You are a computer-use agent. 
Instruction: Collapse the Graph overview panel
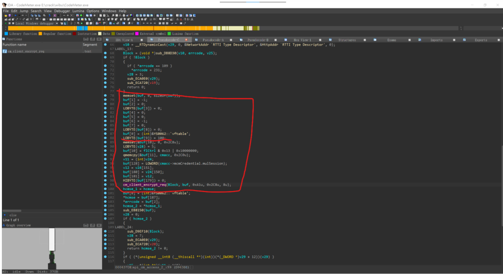point(86,226)
